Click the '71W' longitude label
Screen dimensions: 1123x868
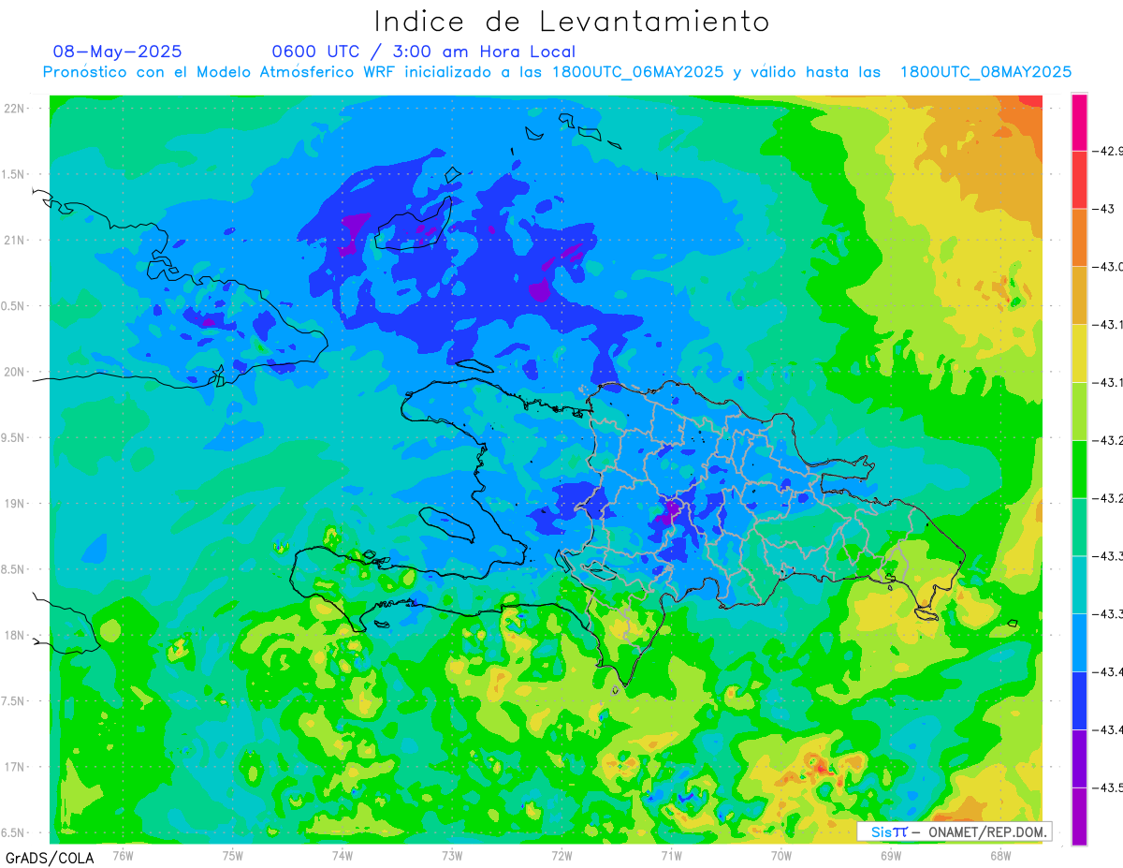point(671,855)
